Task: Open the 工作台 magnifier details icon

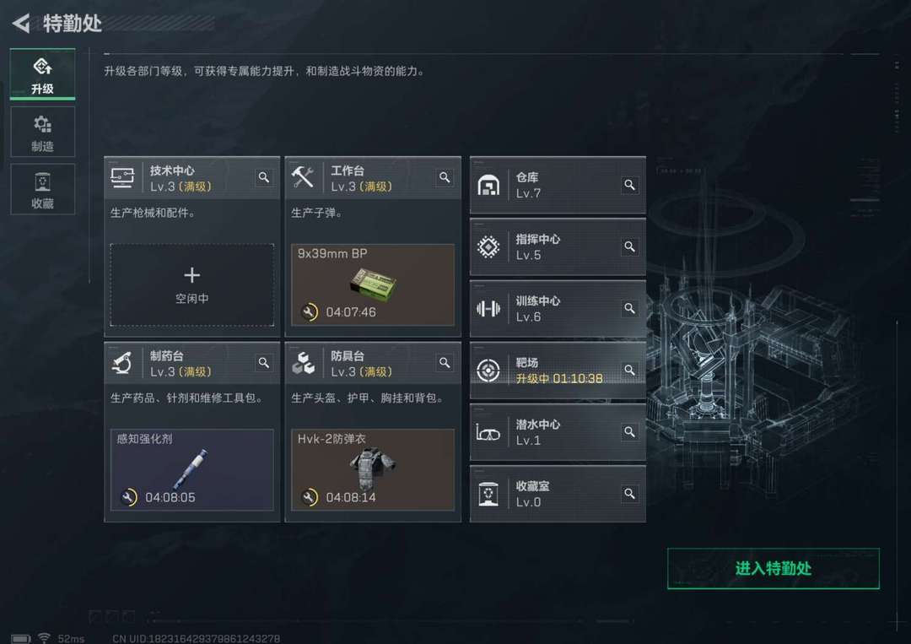Action: pos(445,177)
